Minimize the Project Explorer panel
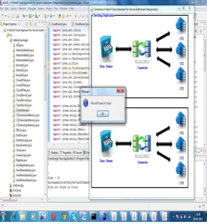The width and height of the screenshot is (207, 224). point(42,23)
